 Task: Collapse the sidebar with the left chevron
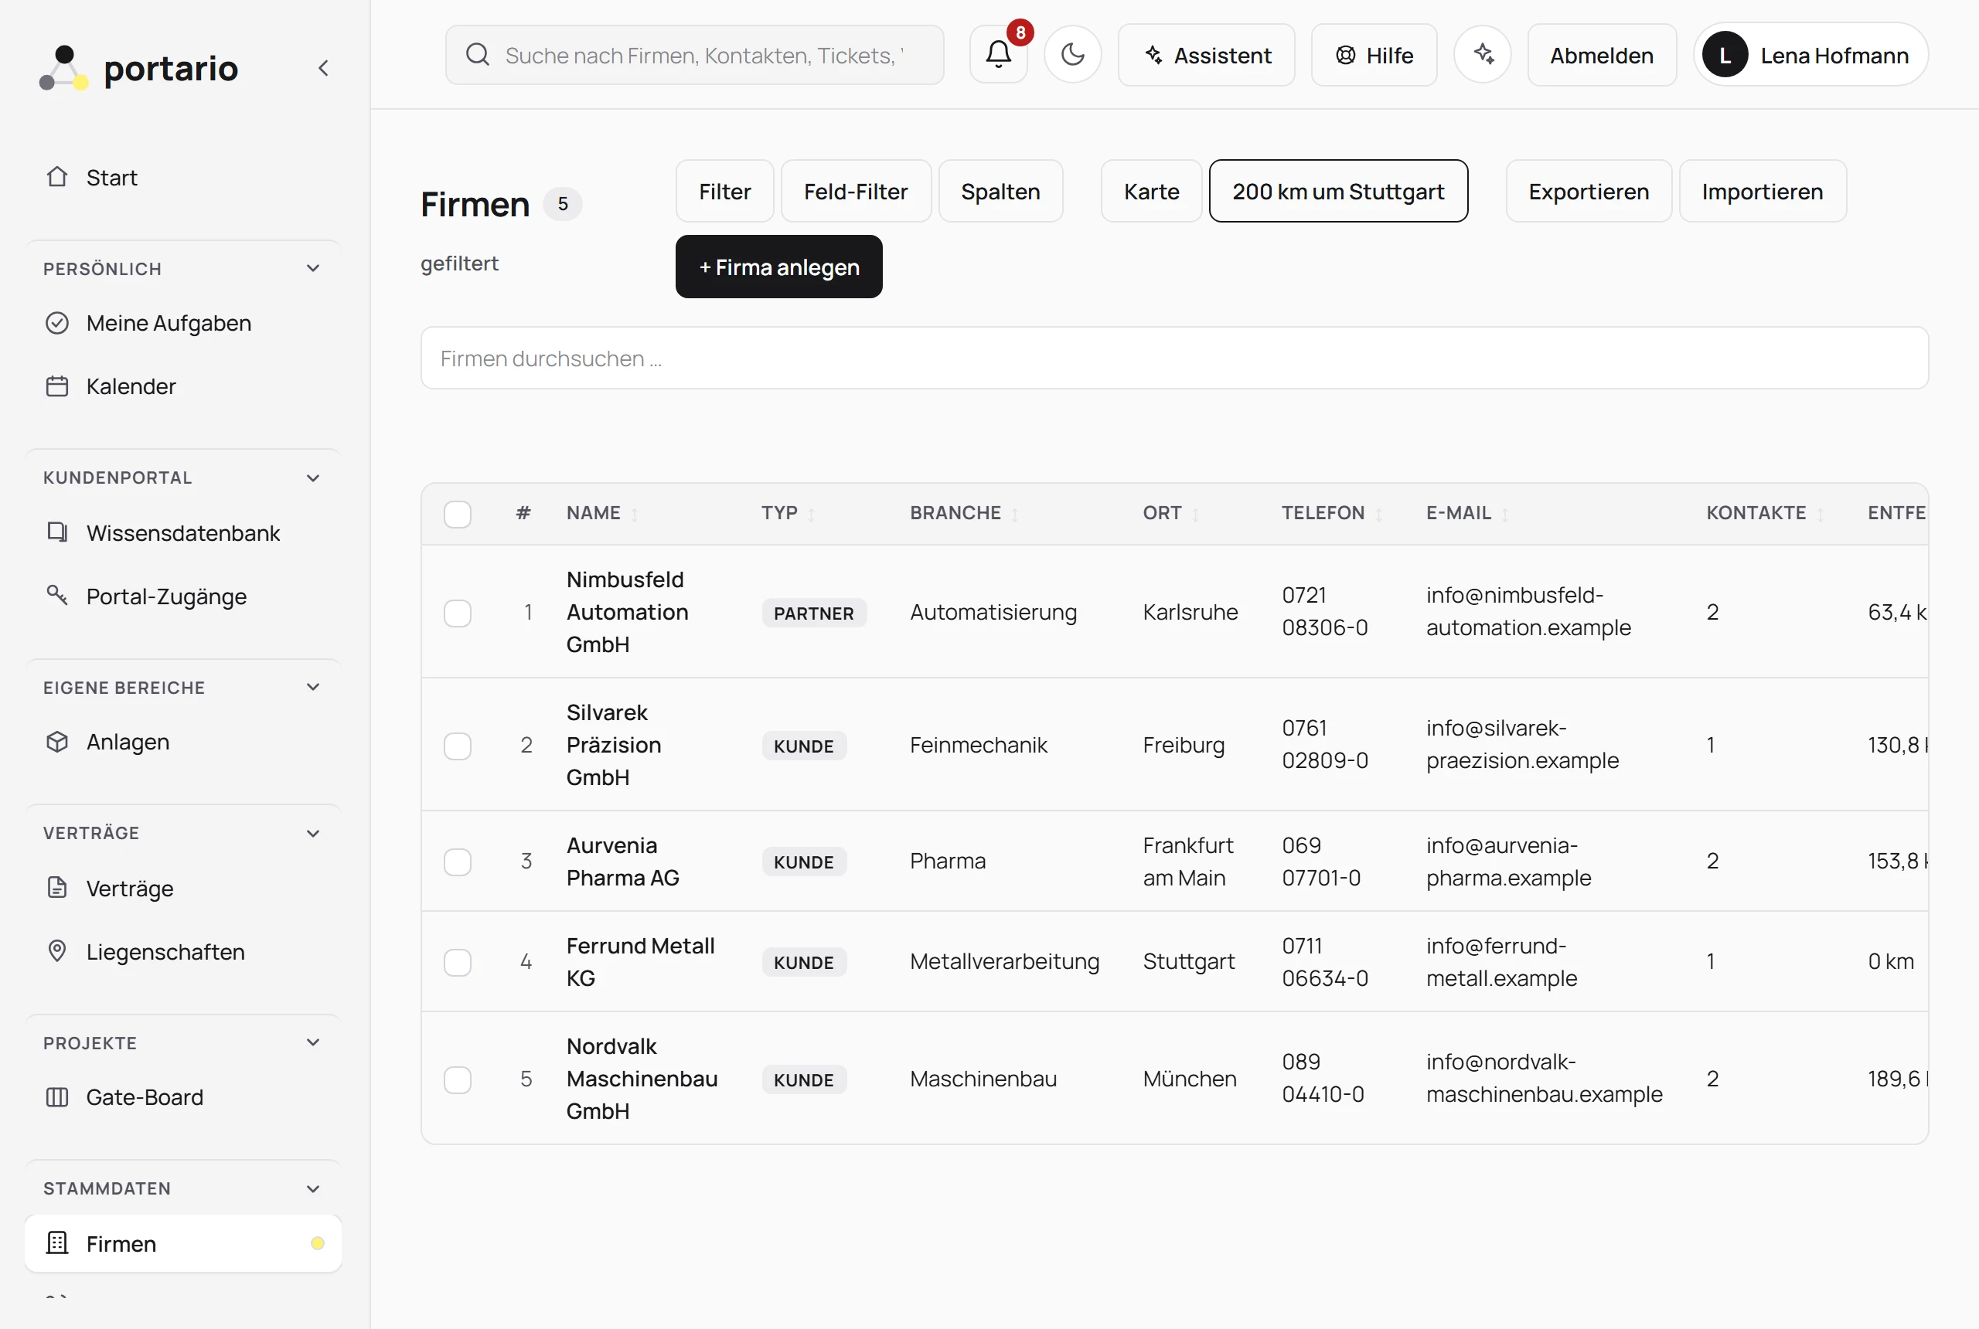coord(323,68)
